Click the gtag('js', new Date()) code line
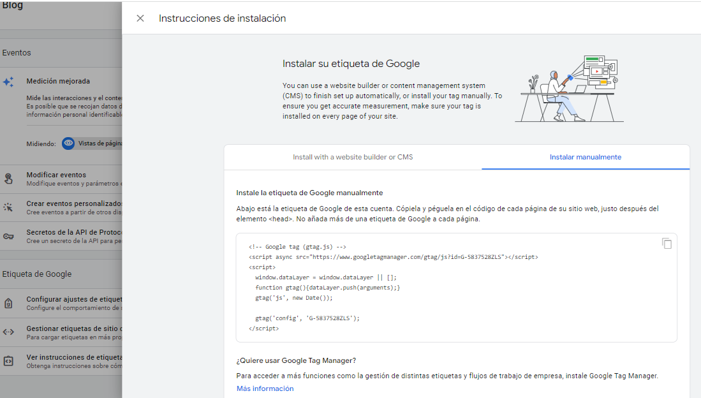 293,298
